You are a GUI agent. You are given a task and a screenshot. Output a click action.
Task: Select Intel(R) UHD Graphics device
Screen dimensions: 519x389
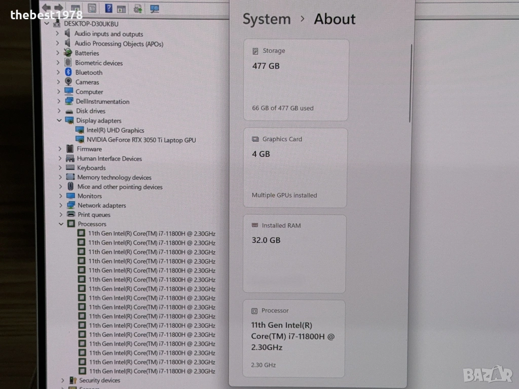(115, 130)
